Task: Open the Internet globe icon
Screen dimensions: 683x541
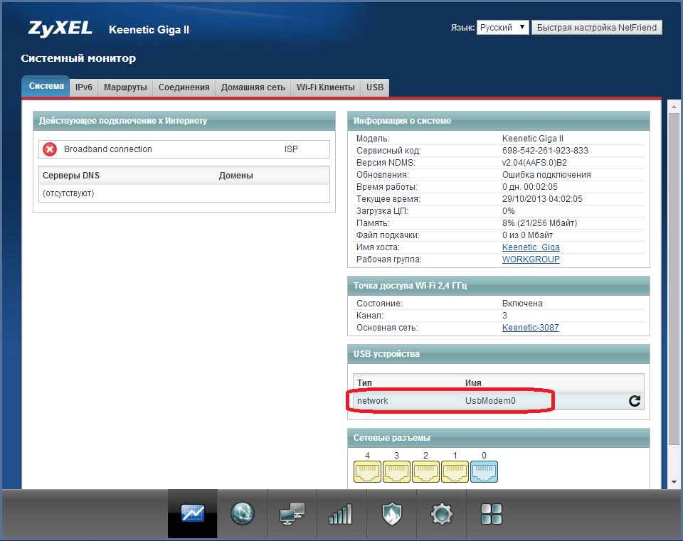Action: pyautogui.click(x=243, y=513)
